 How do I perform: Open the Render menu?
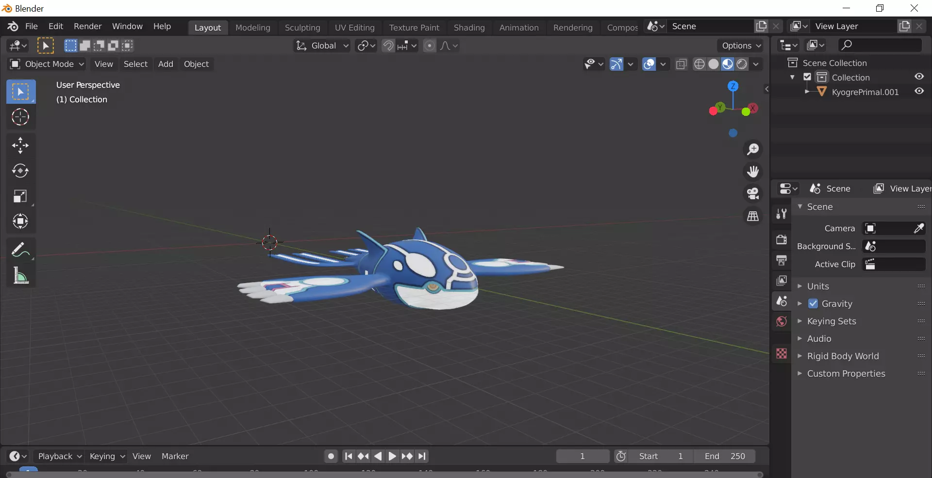click(x=88, y=26)
